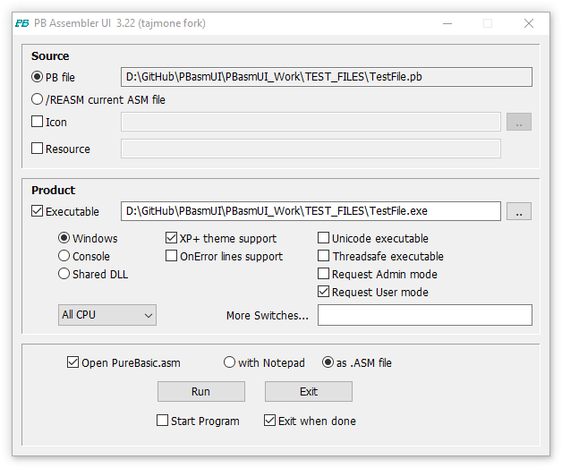Screen dimensions: 562x468
Task: Enable Threadsafe executable option
Action: (x=323, y=256)
